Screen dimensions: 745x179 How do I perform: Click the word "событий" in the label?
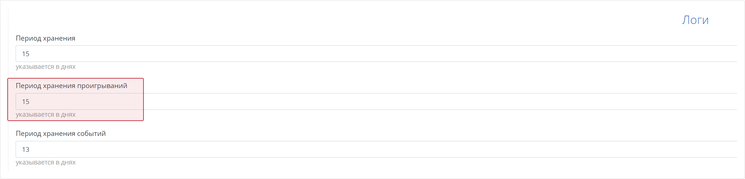(x=91, y=133)
